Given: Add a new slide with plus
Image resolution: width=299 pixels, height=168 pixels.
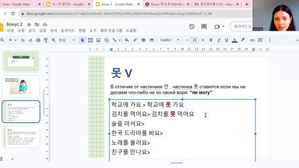Looking at the screenshot, I should coord(10,40).
